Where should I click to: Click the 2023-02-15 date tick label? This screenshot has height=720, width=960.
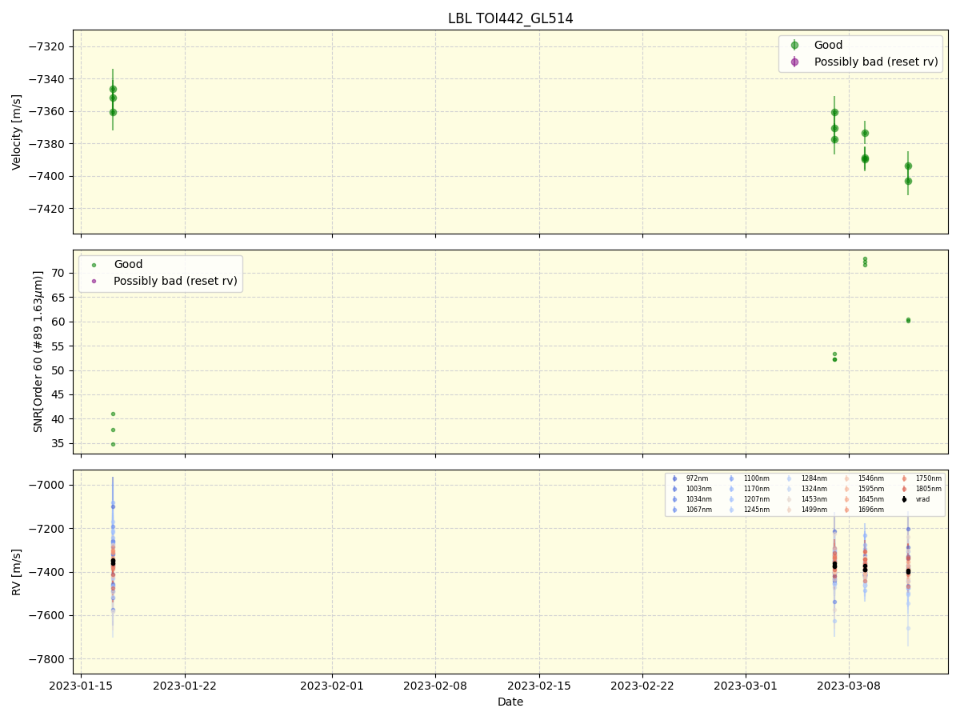pyautogui.click(x=539, y=686)
